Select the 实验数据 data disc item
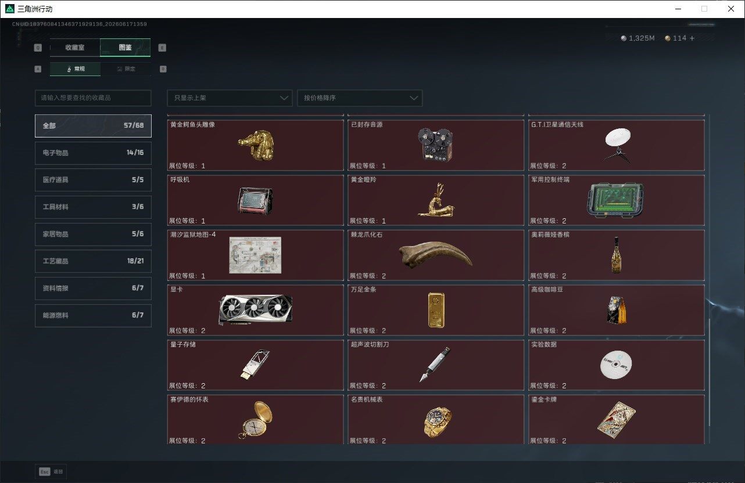745x483 pixels. point(617,365)
